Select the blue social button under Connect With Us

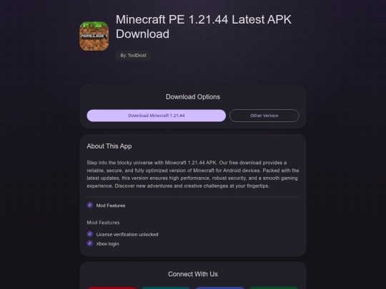(x=220, y=288)
